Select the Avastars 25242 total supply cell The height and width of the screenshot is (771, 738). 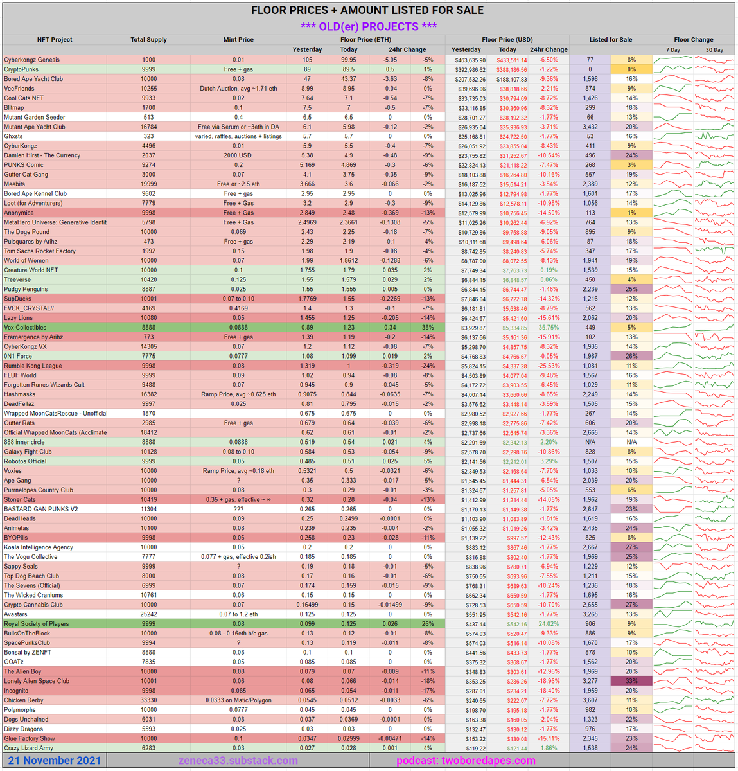click(x=148, y=614)
